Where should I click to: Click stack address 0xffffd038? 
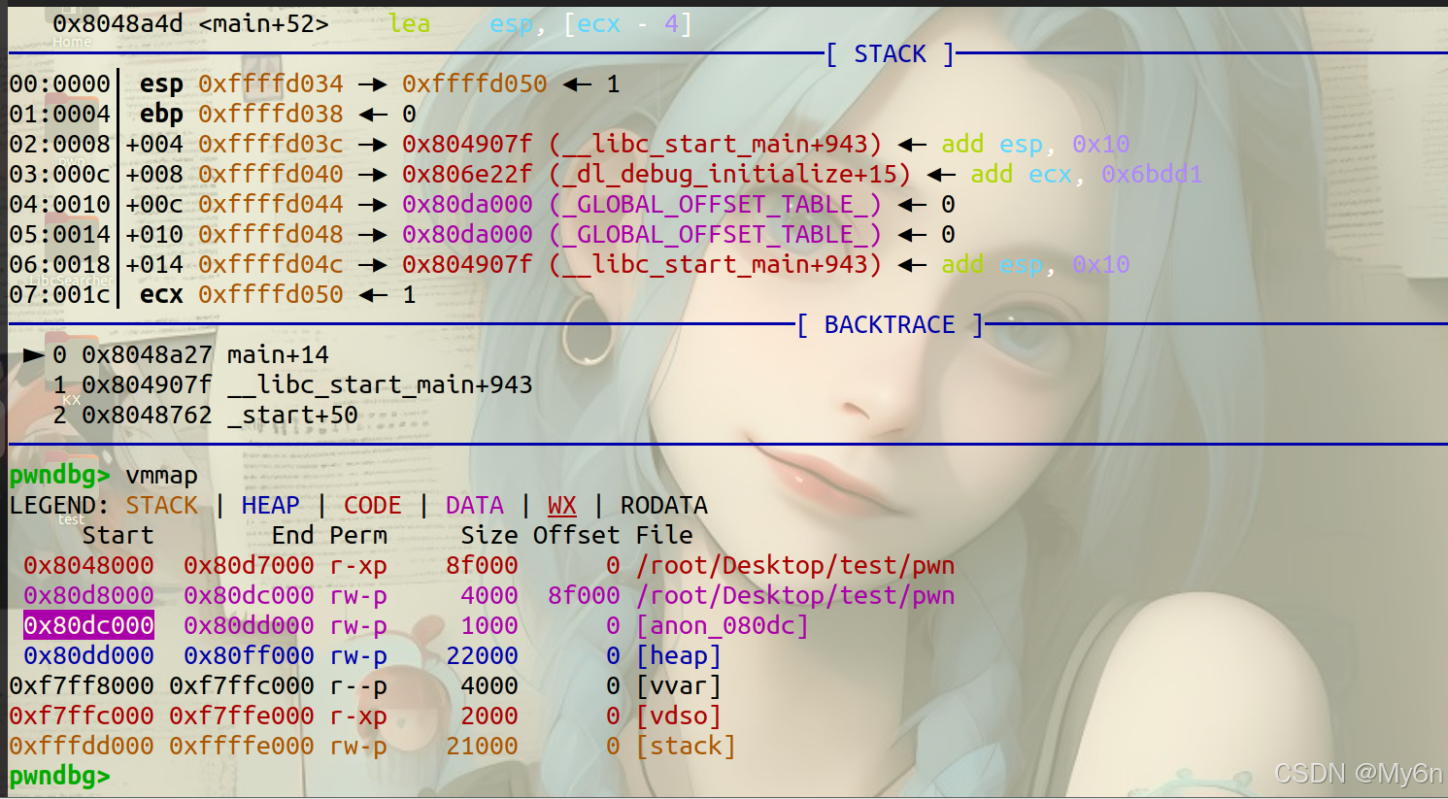[271, 115]
